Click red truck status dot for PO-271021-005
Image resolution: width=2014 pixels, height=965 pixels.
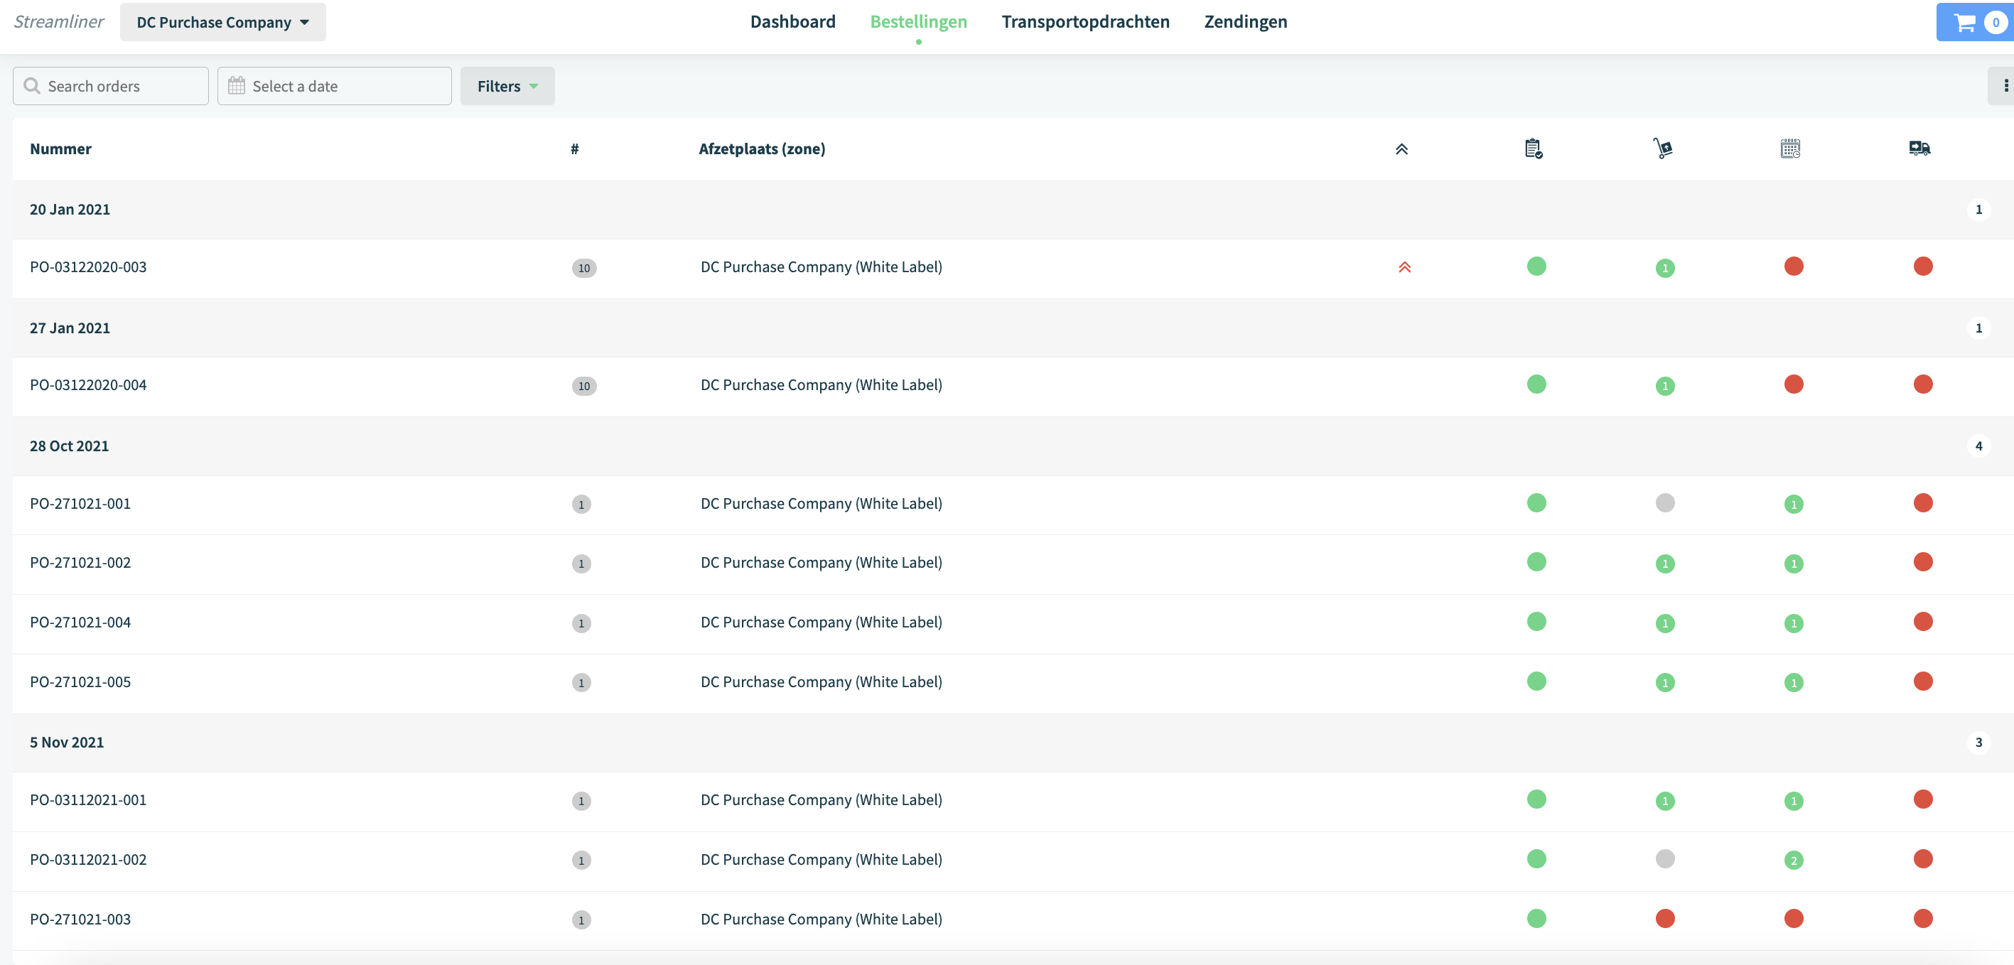pos(1922,681)
